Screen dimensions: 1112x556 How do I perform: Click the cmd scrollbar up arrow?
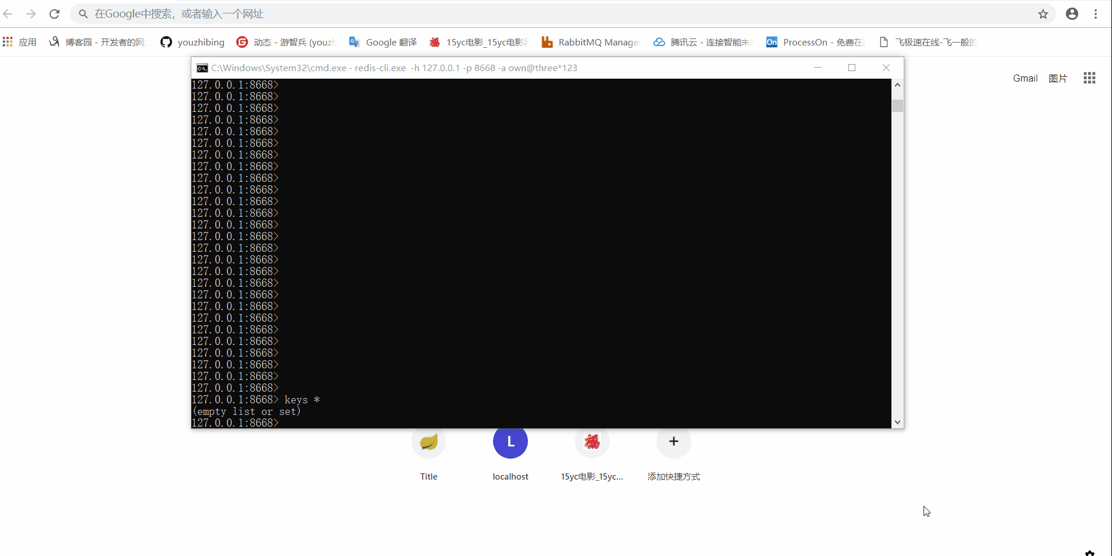[x=897, y=85]
